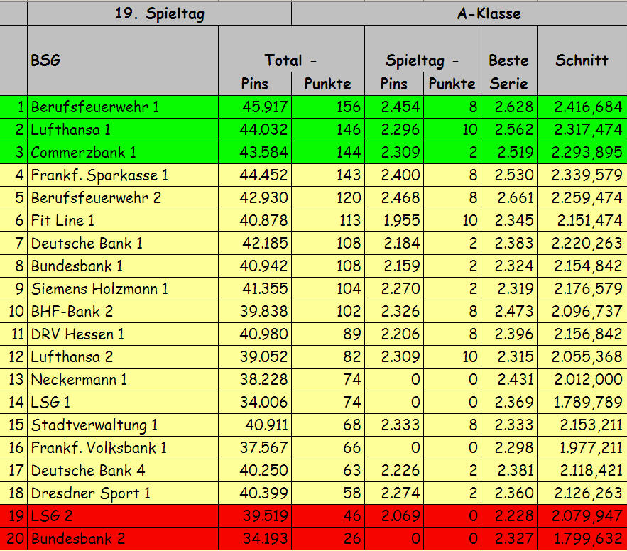Select team cell 'Deutsche Bank 4'

123,470
